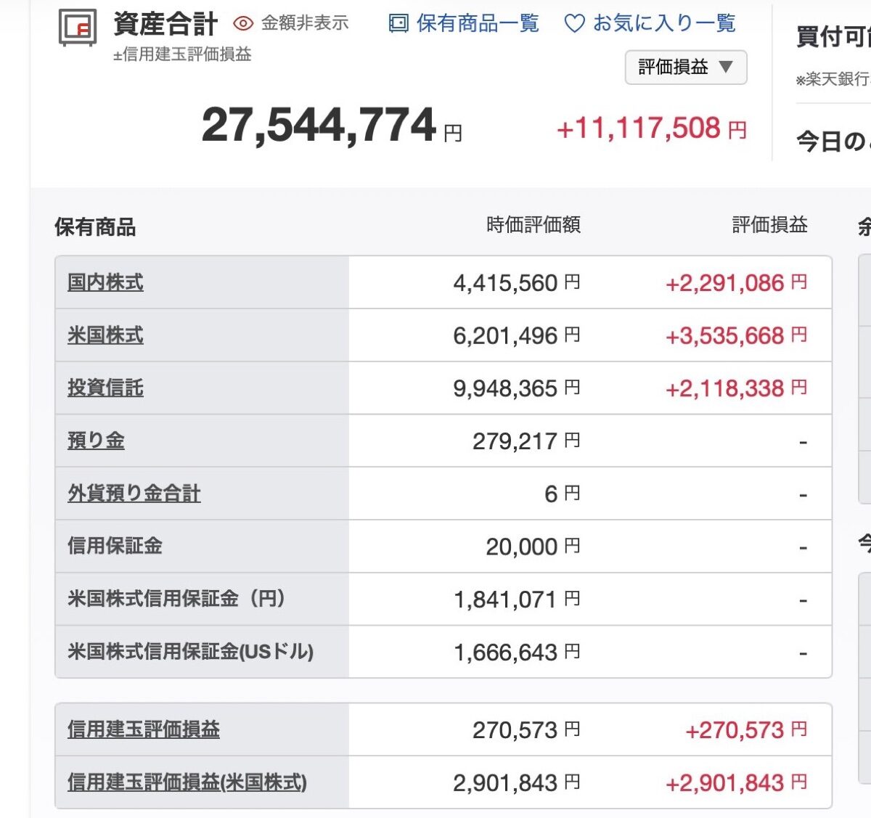Open the 保有商品一覧 link

478,24
